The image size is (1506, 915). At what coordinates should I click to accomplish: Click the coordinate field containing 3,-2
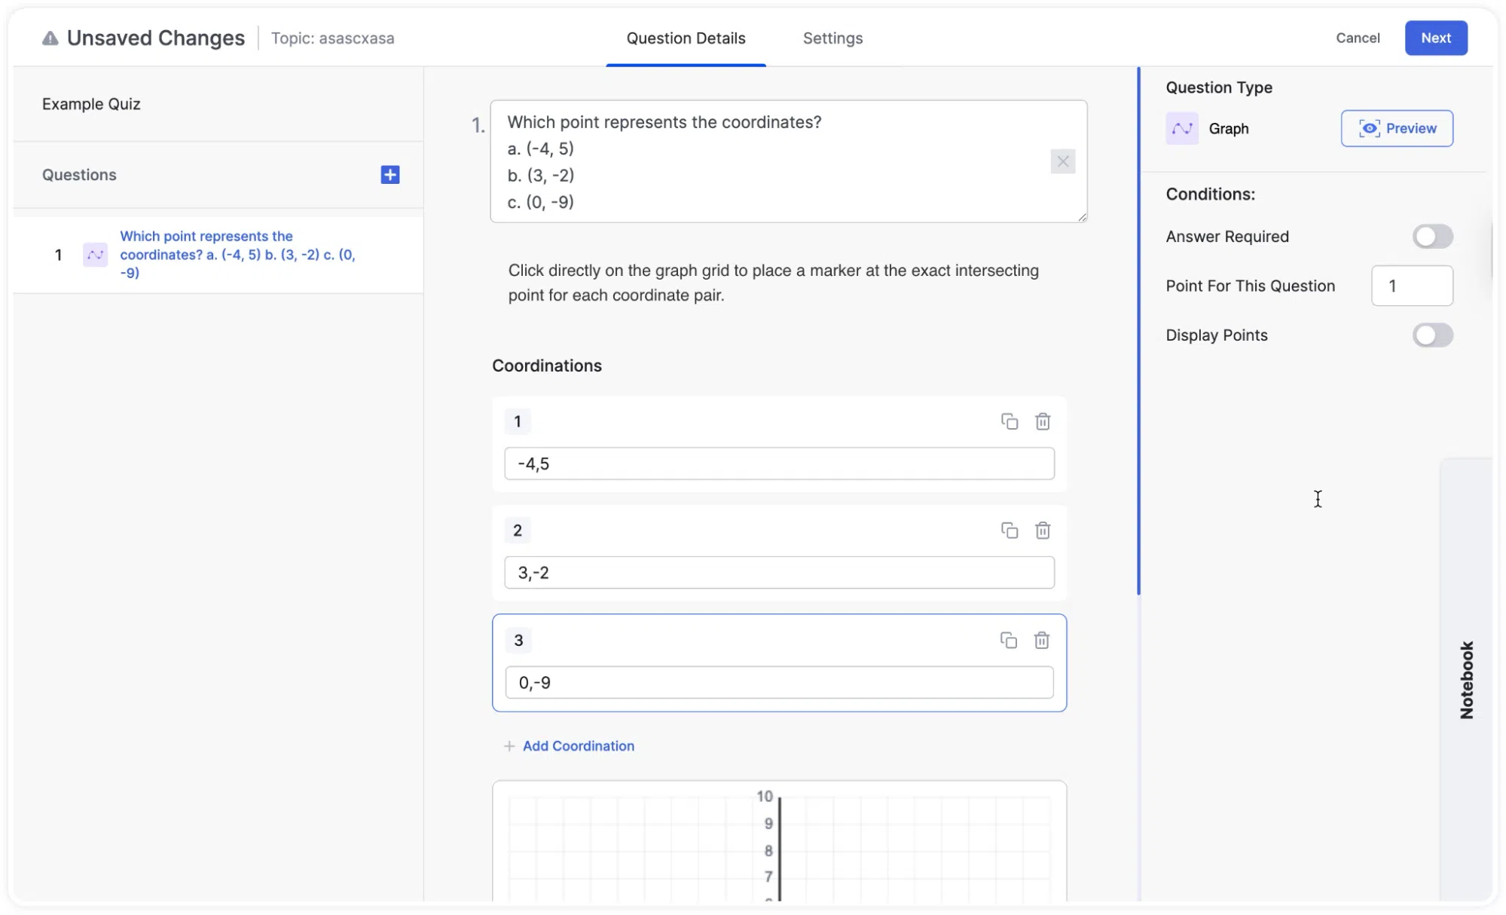pyautogui.click(x=779, y=573)
